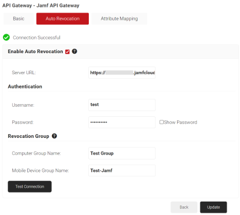
Task: Click the Show Password label text
Action: [x=180, y=122]
